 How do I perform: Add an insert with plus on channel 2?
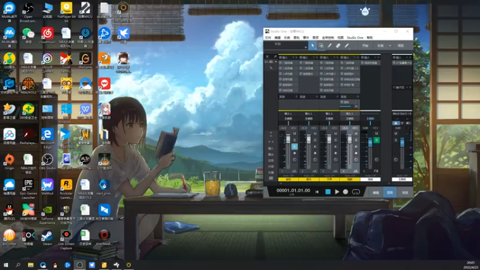tap(317, 58)
